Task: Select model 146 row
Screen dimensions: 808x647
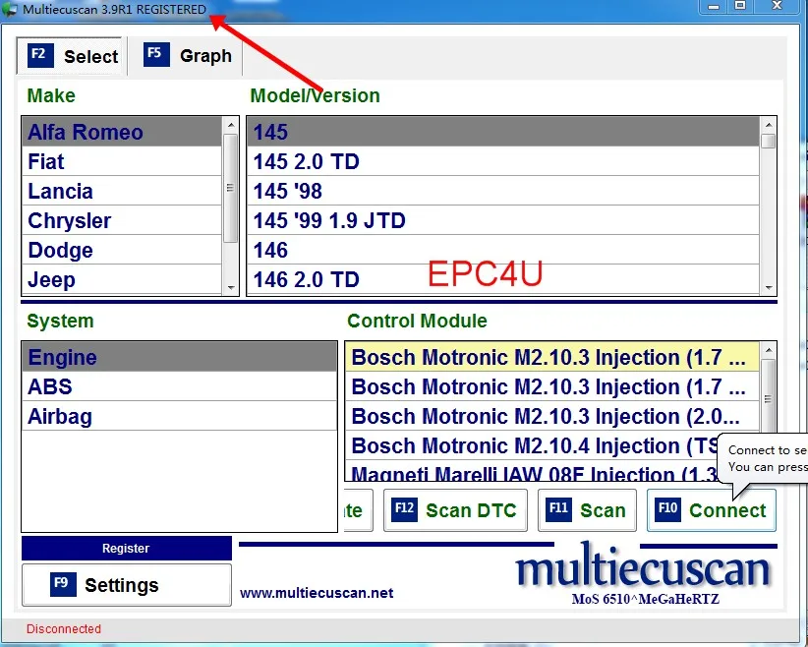Action: (x=503, y=250)
